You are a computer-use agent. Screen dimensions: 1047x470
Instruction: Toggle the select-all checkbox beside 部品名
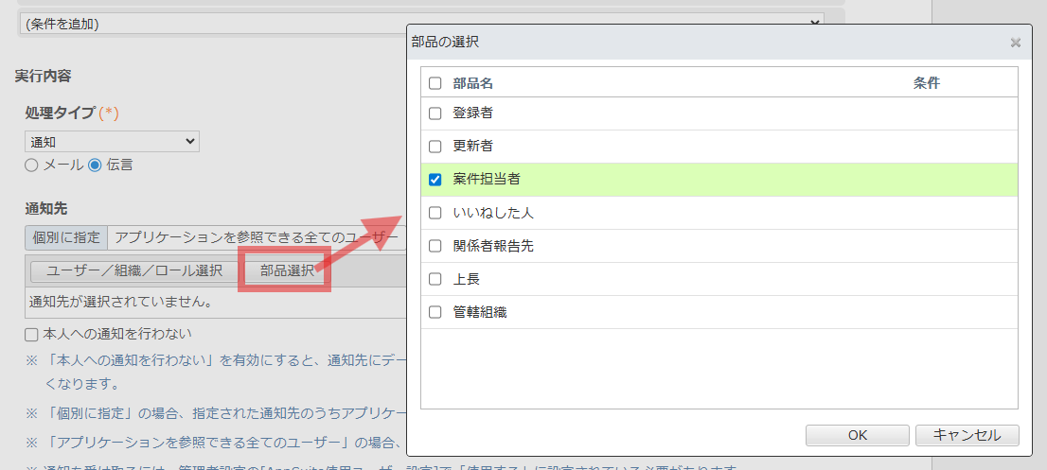(x=435, y=83)
